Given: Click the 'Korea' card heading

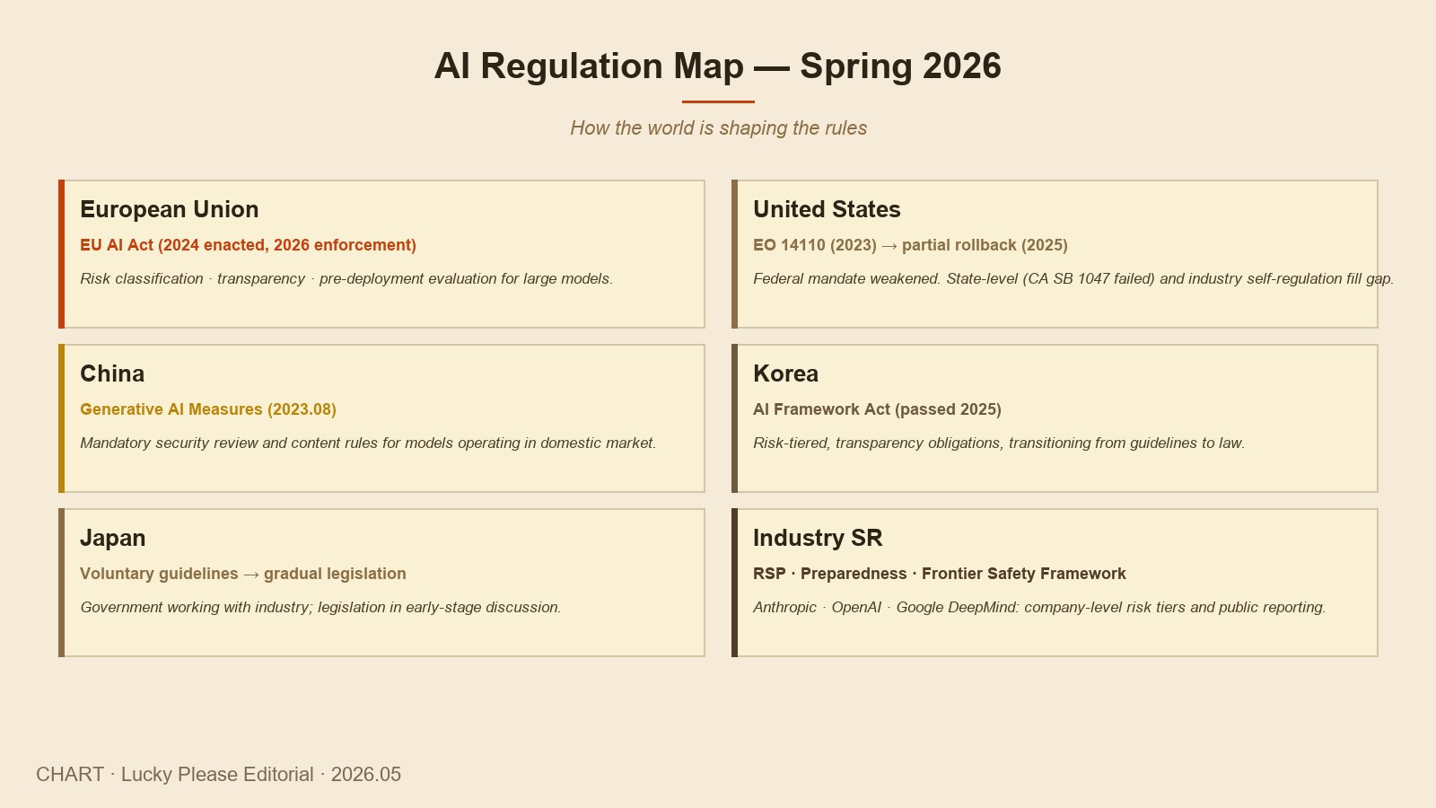Looking at the screenshot, I should point(785,373).
